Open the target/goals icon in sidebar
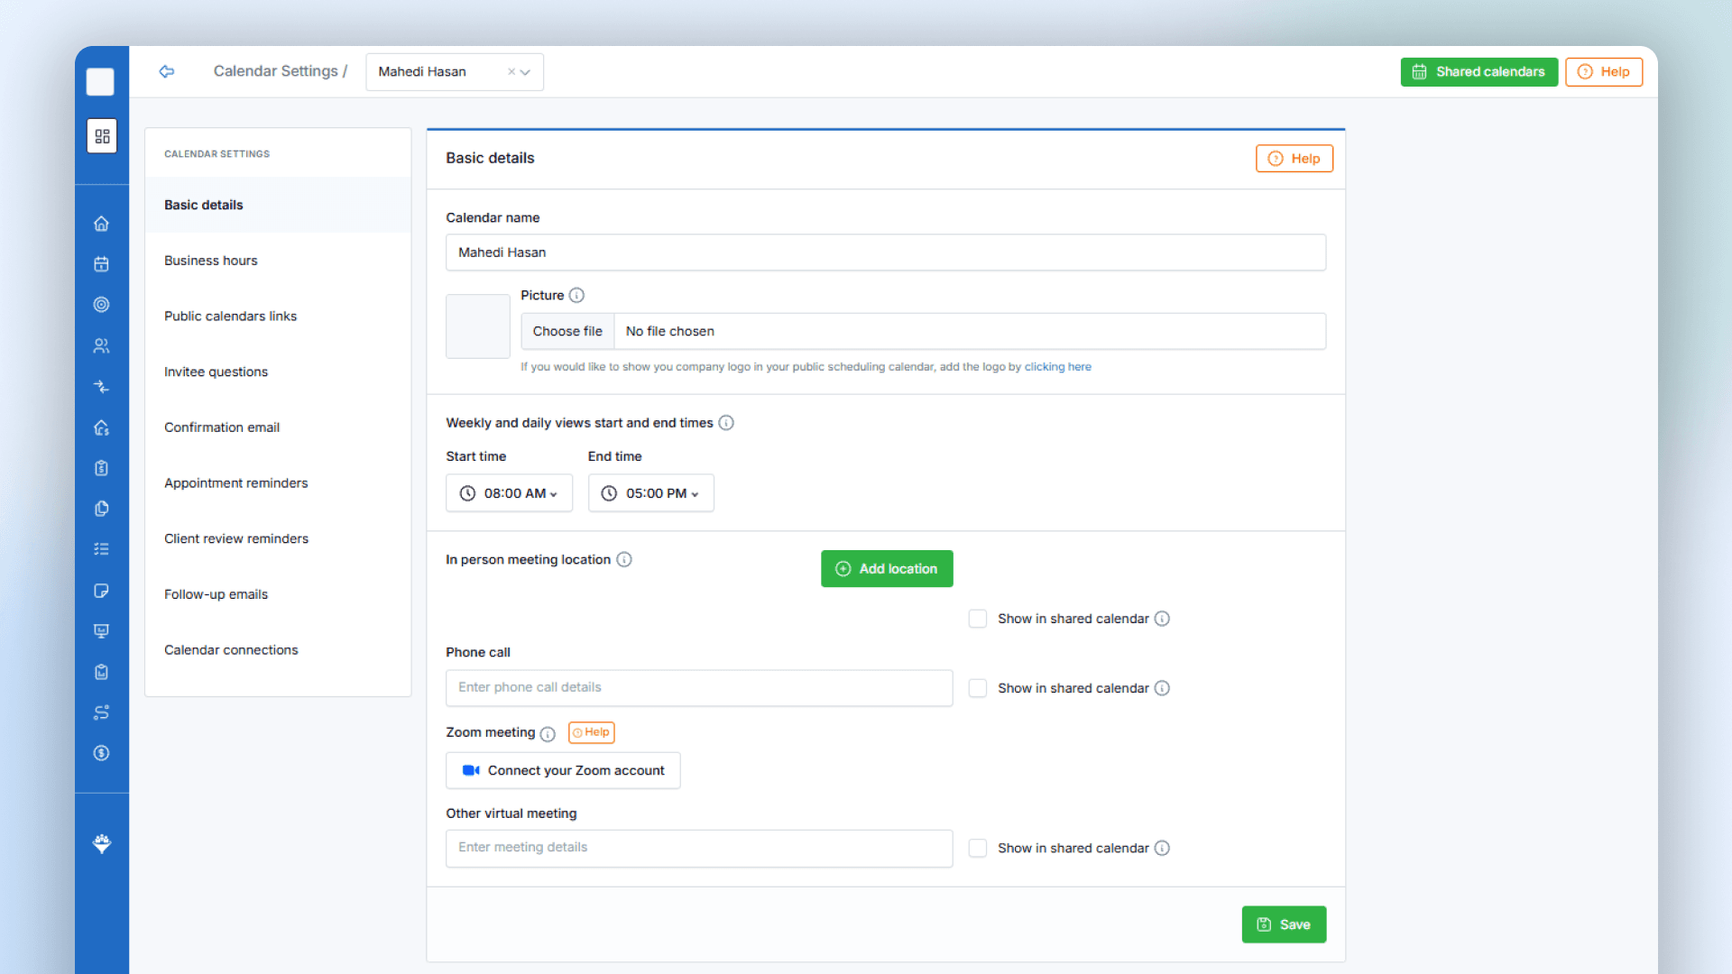1732x974 pixels. [x=102, y=305]
